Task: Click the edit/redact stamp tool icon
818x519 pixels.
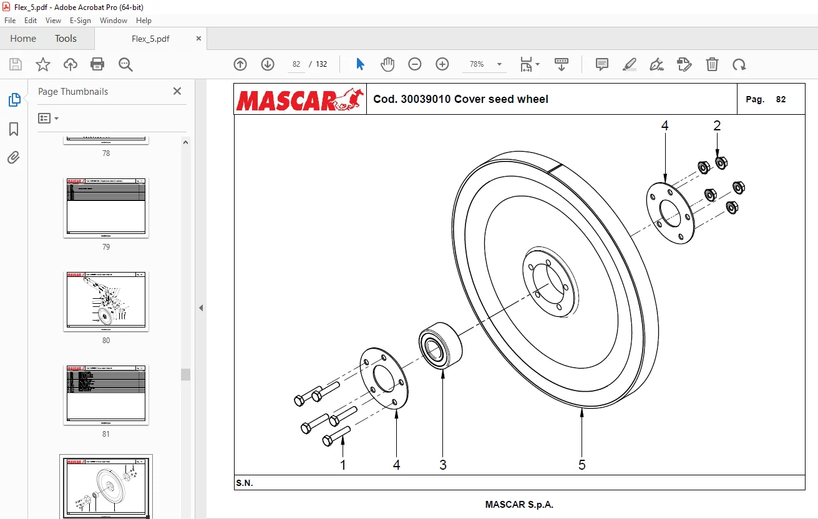Action: pyautogui.click(x=684, y=64)
